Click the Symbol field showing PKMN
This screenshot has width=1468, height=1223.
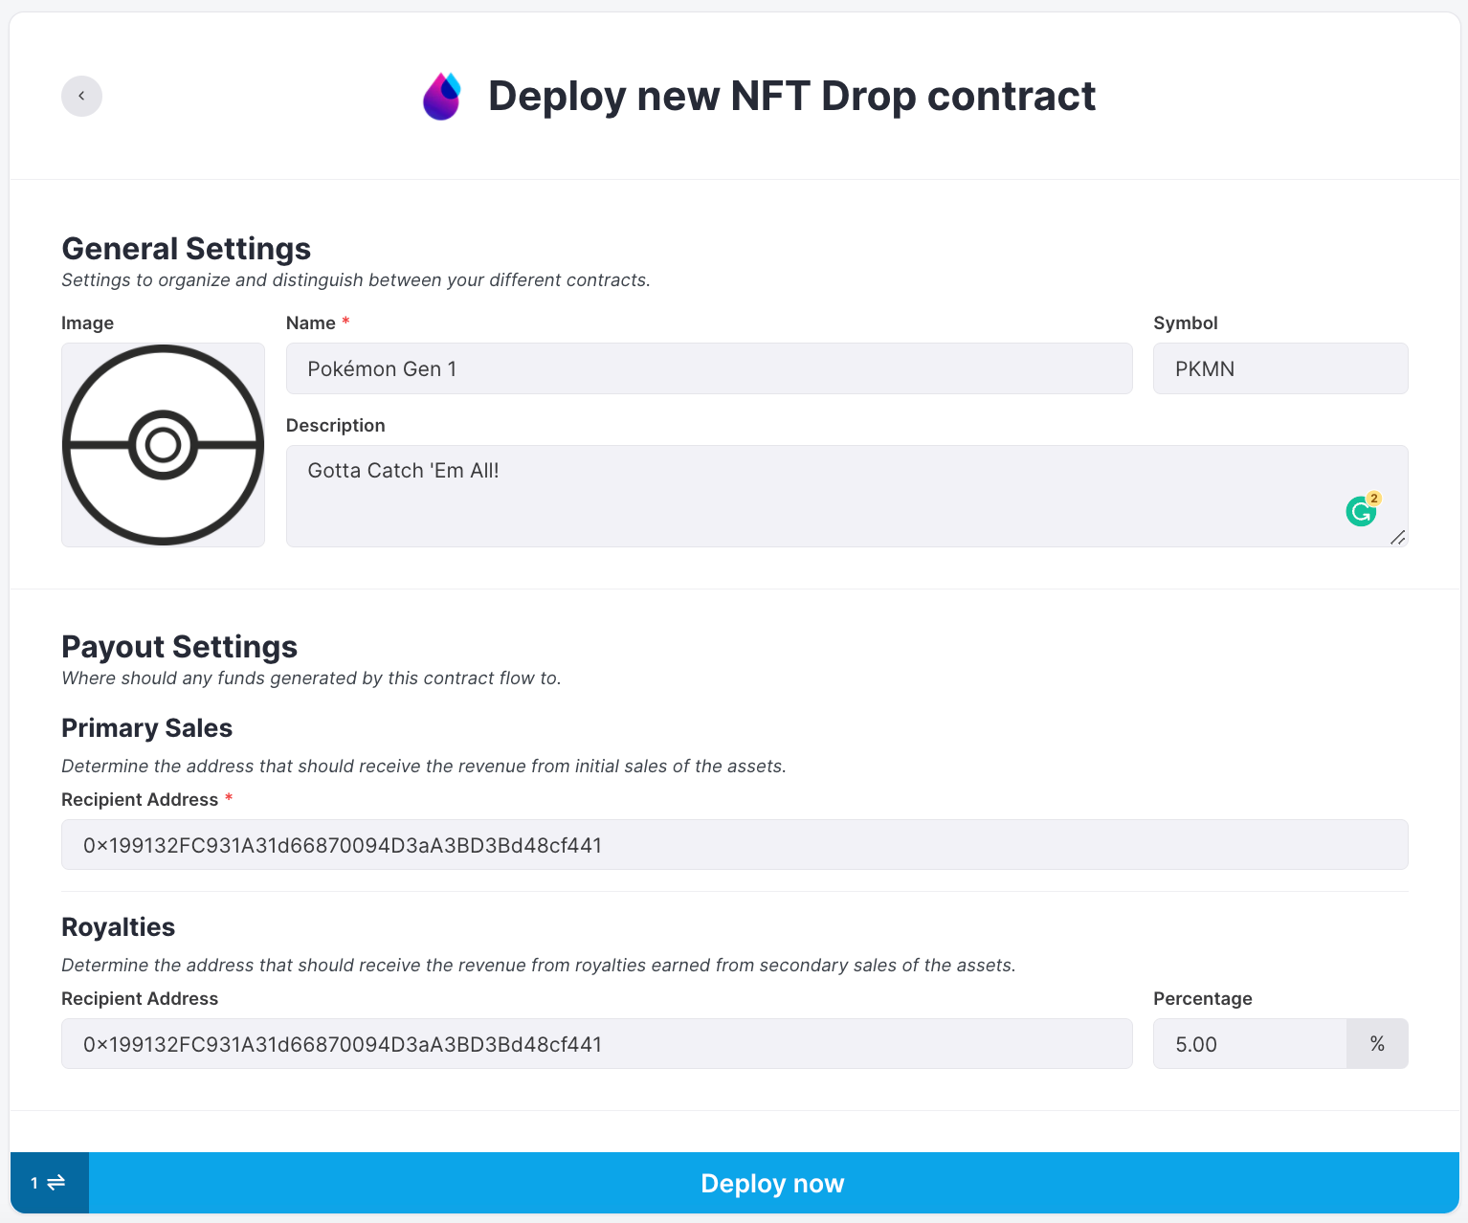click(1280, 368)
